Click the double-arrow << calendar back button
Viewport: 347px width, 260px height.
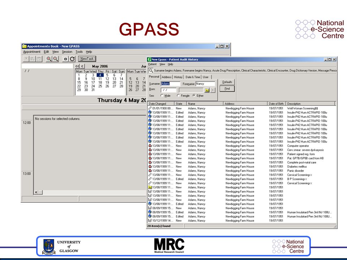(x=77, y=66)
